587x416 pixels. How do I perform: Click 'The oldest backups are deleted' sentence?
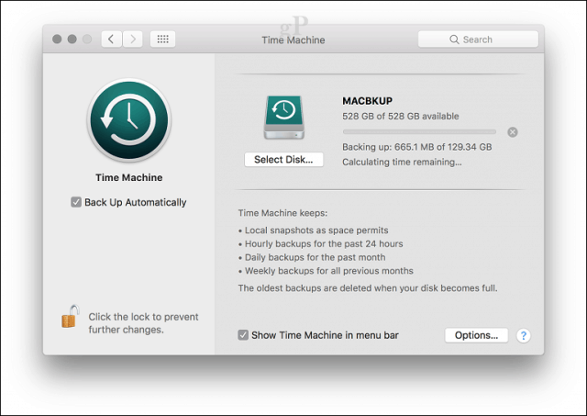(368, 288)
